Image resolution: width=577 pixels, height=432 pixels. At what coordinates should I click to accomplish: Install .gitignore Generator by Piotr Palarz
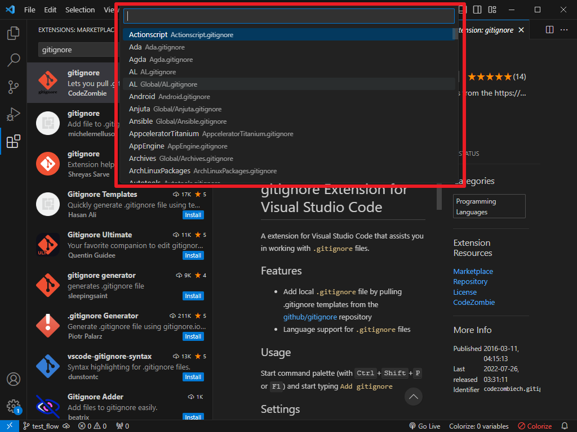pos(193,336)
